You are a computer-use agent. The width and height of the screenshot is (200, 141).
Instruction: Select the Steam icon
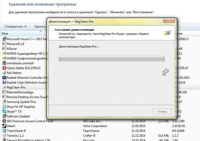4,126
